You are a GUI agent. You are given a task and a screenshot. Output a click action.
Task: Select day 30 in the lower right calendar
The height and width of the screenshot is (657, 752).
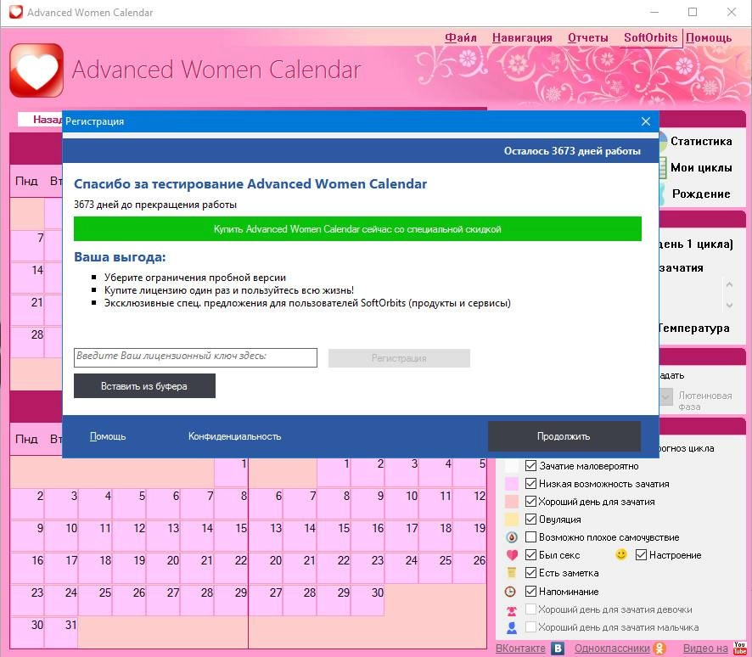pyautogui.click(x=368, y=600)
